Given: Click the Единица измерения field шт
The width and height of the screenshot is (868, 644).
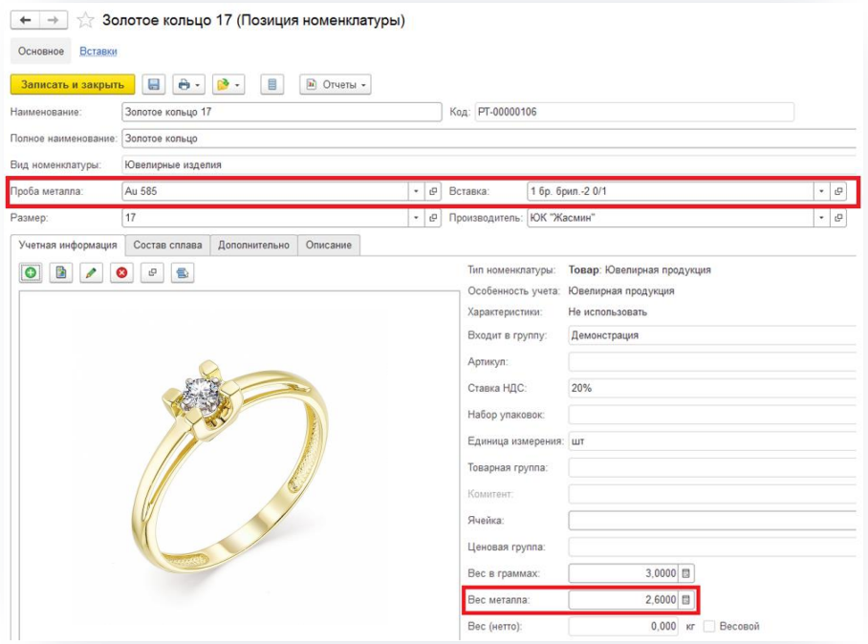Looking at the screenshot, I should coord(712,441).
